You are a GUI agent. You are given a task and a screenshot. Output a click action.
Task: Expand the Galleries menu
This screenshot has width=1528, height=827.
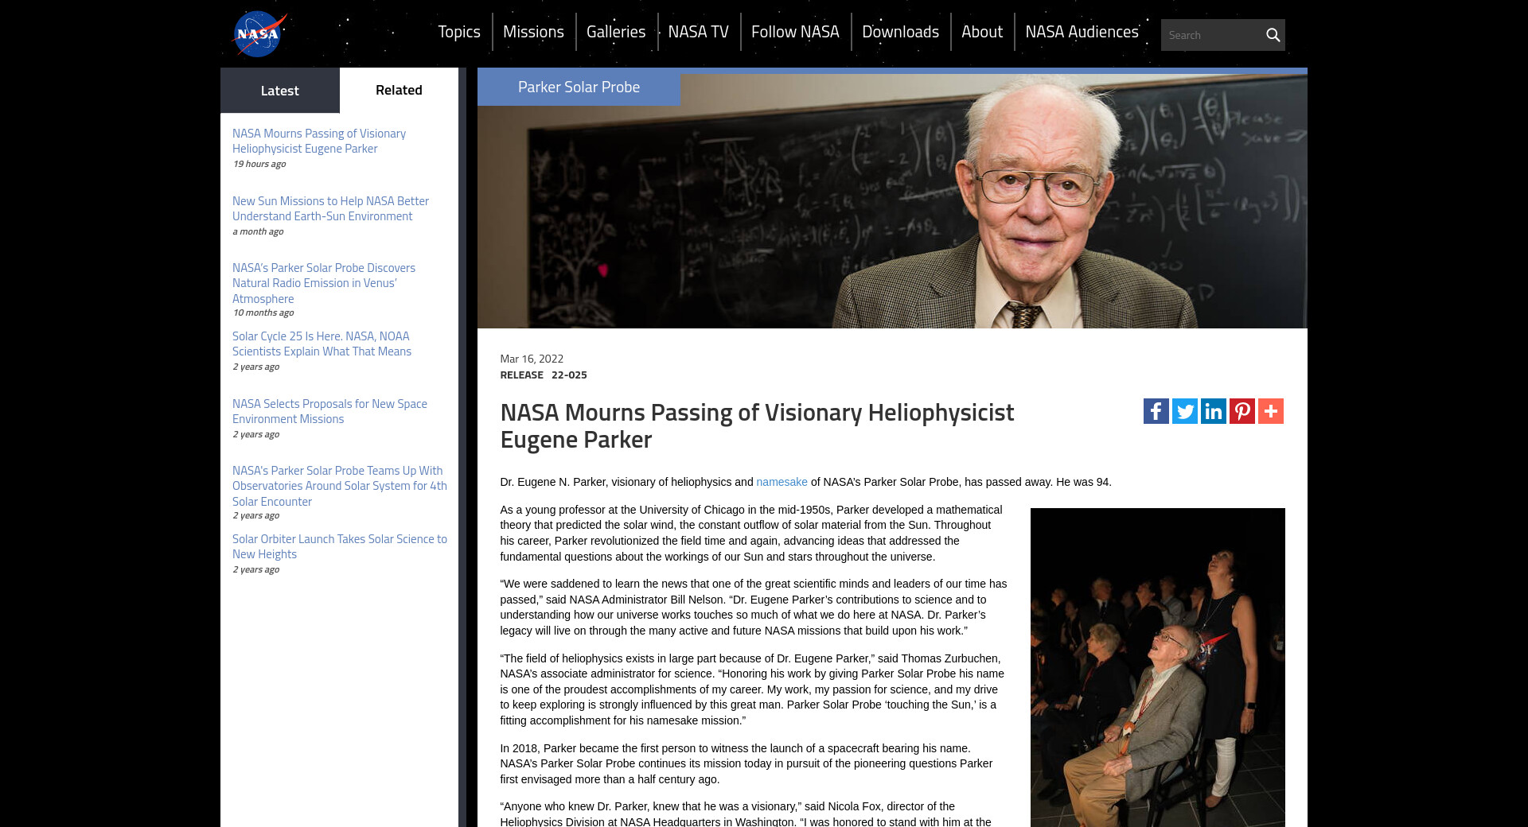[615, 32]
